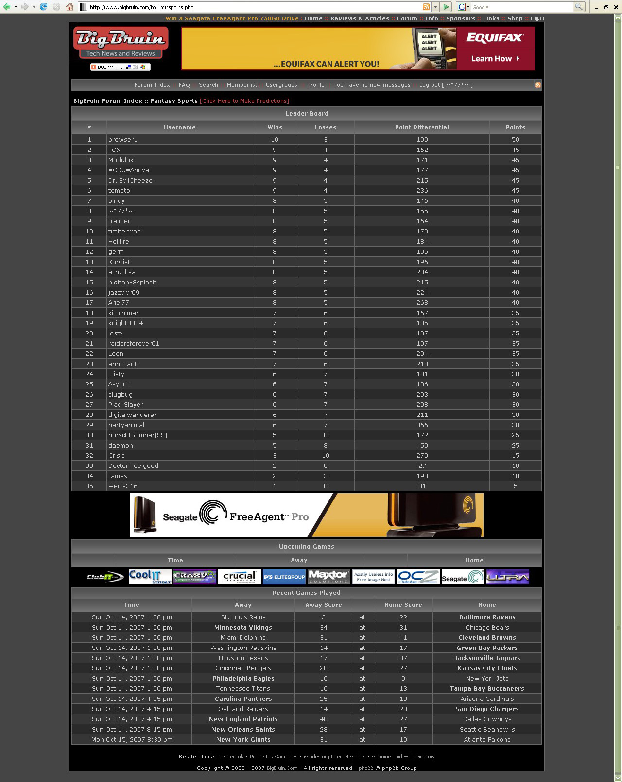
Task: Click the OCZ Technology sponsor logo
Action: (418, 577)
